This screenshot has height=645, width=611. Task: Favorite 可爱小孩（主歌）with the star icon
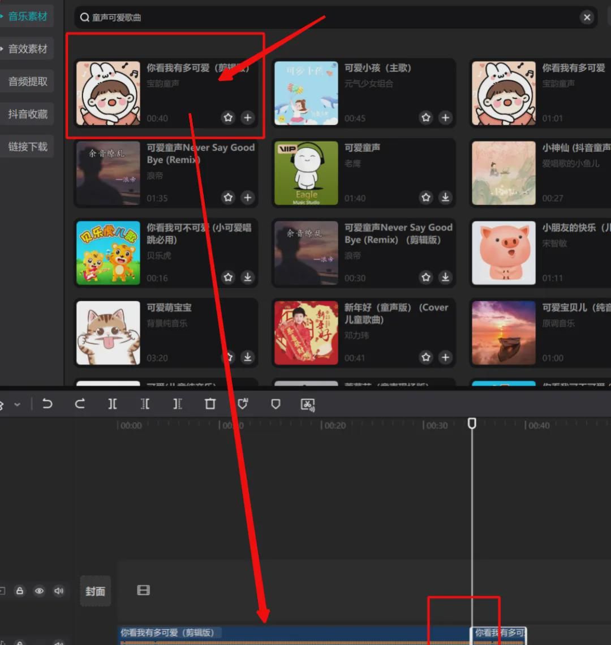pos(425,118)
